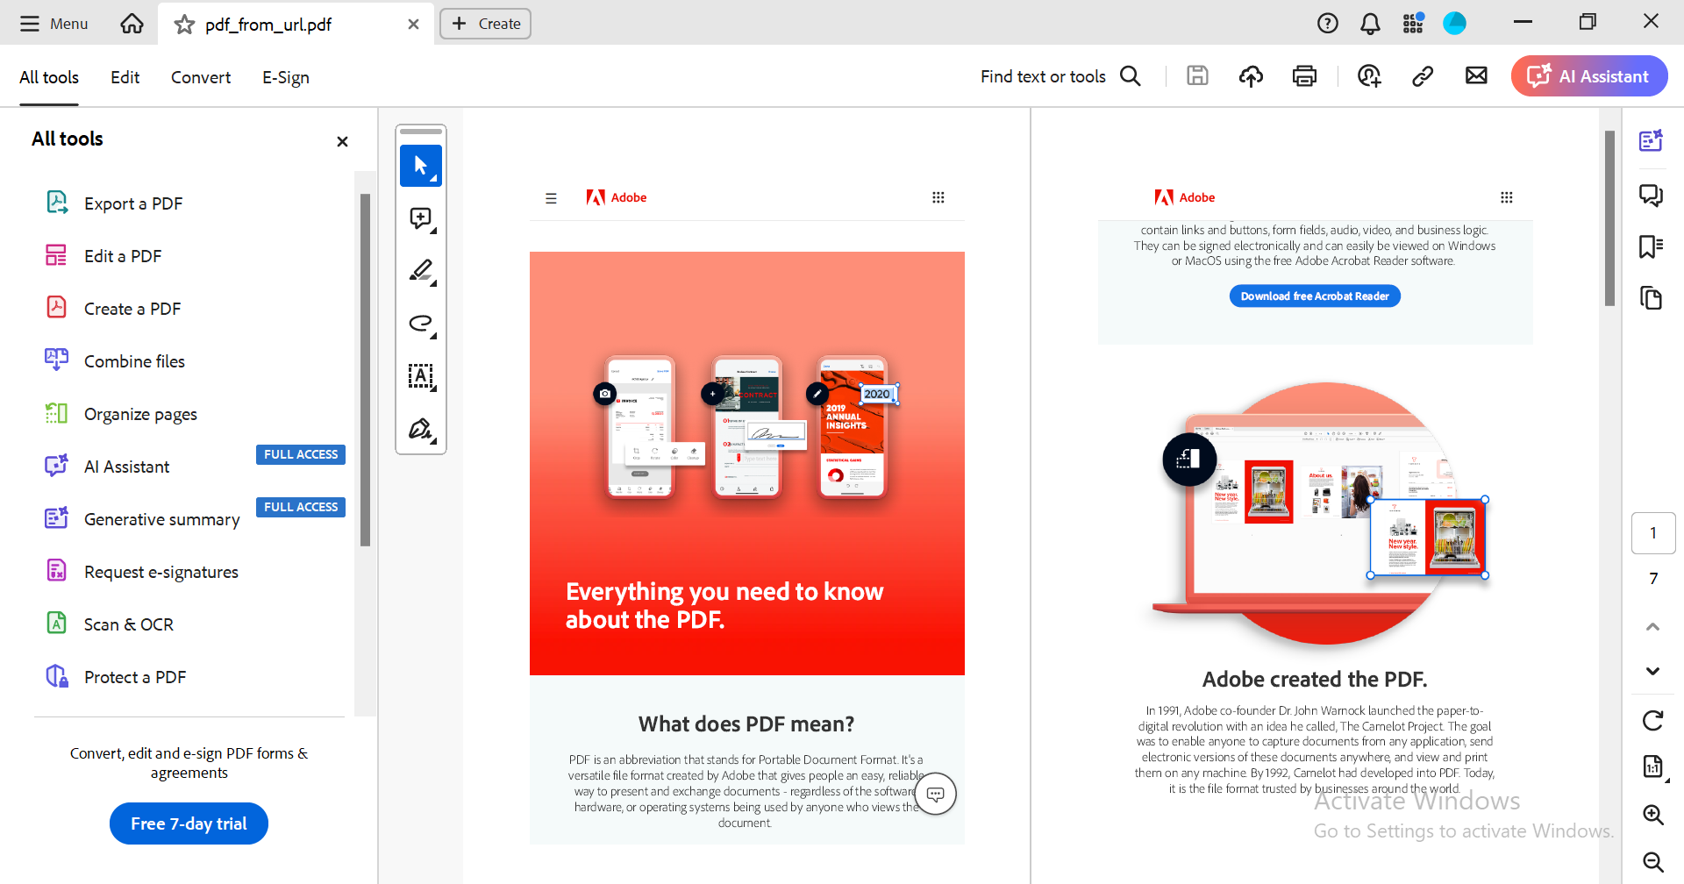Click Download free Acrobat Reader button
1684x884 pixels.
click(1315, 296)
